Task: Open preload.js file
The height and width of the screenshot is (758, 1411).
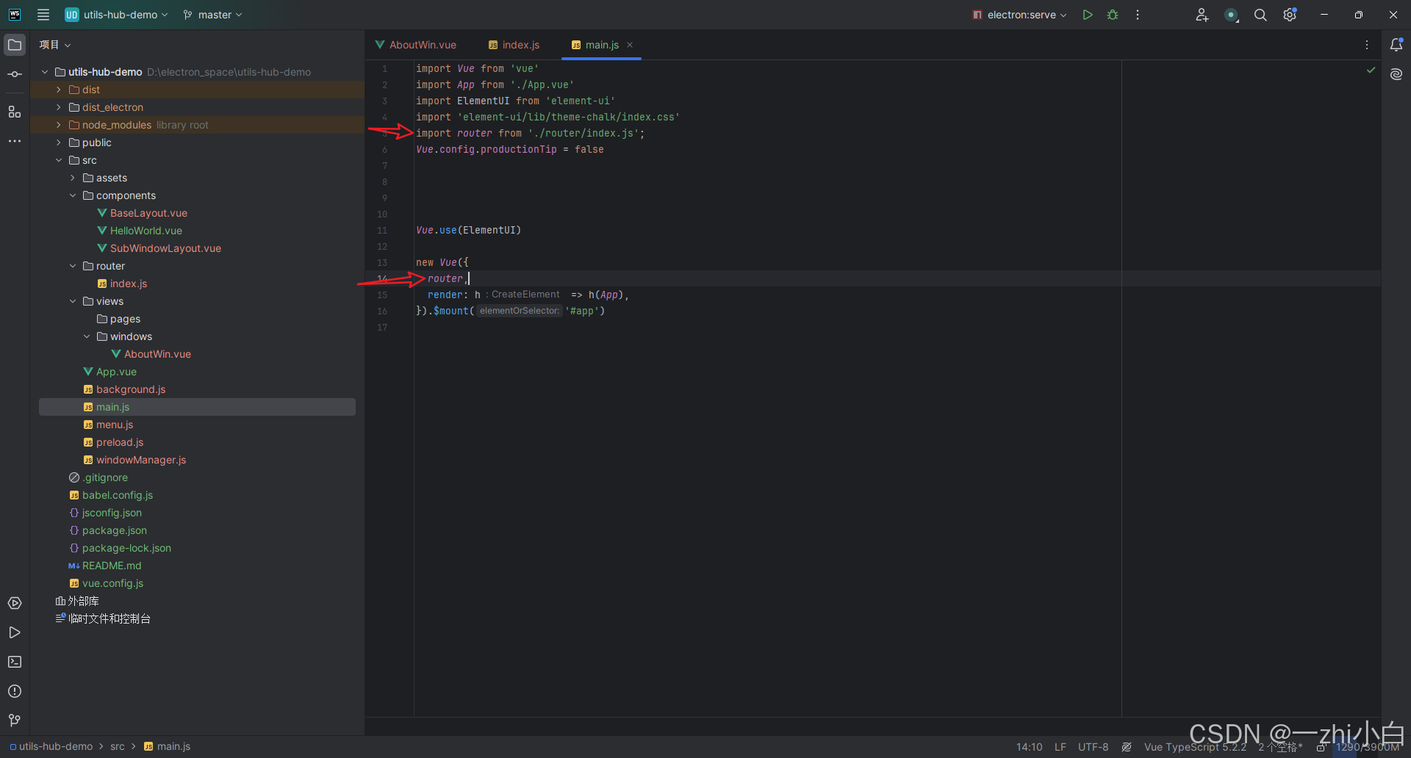Action: click(x=120, y=442)
